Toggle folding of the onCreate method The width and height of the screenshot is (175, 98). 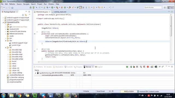click(37, 32)
